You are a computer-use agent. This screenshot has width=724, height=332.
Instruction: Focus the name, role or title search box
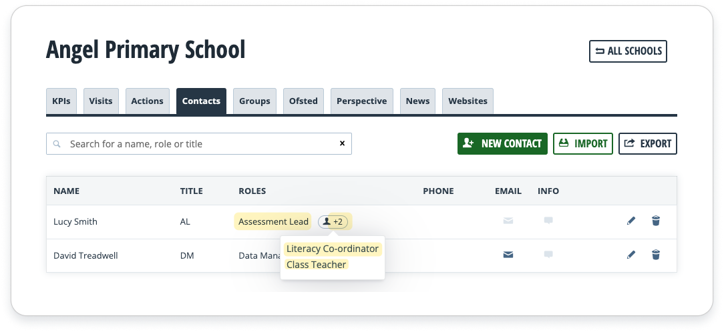(x=200, y=143)
